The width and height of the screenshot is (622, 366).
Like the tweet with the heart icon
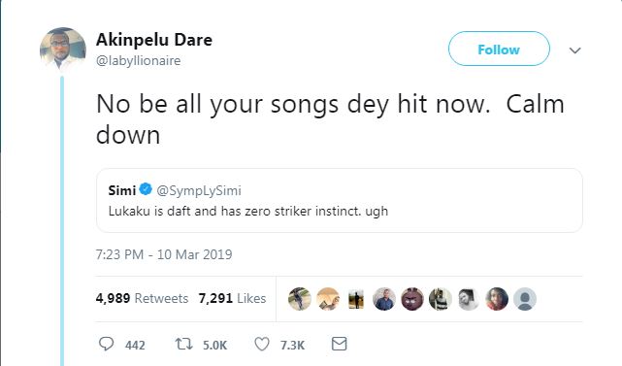[262, 345]
